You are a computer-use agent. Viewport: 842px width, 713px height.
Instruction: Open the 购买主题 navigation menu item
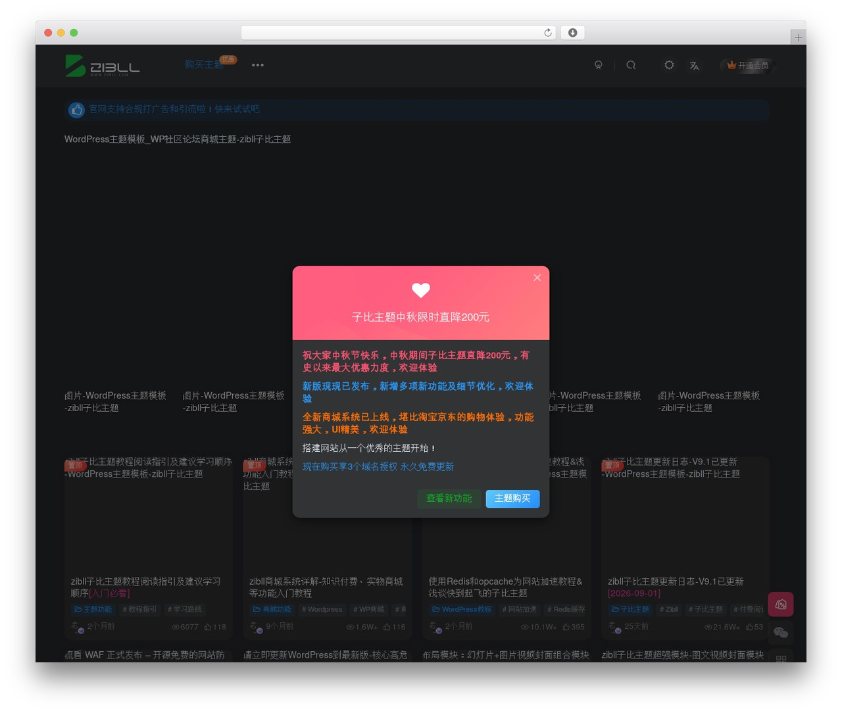(204, 64)
